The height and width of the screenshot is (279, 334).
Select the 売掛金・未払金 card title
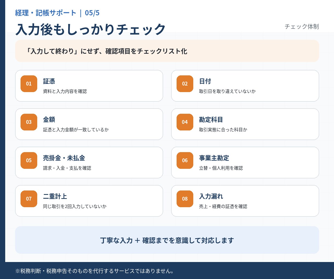pos(64,158)
